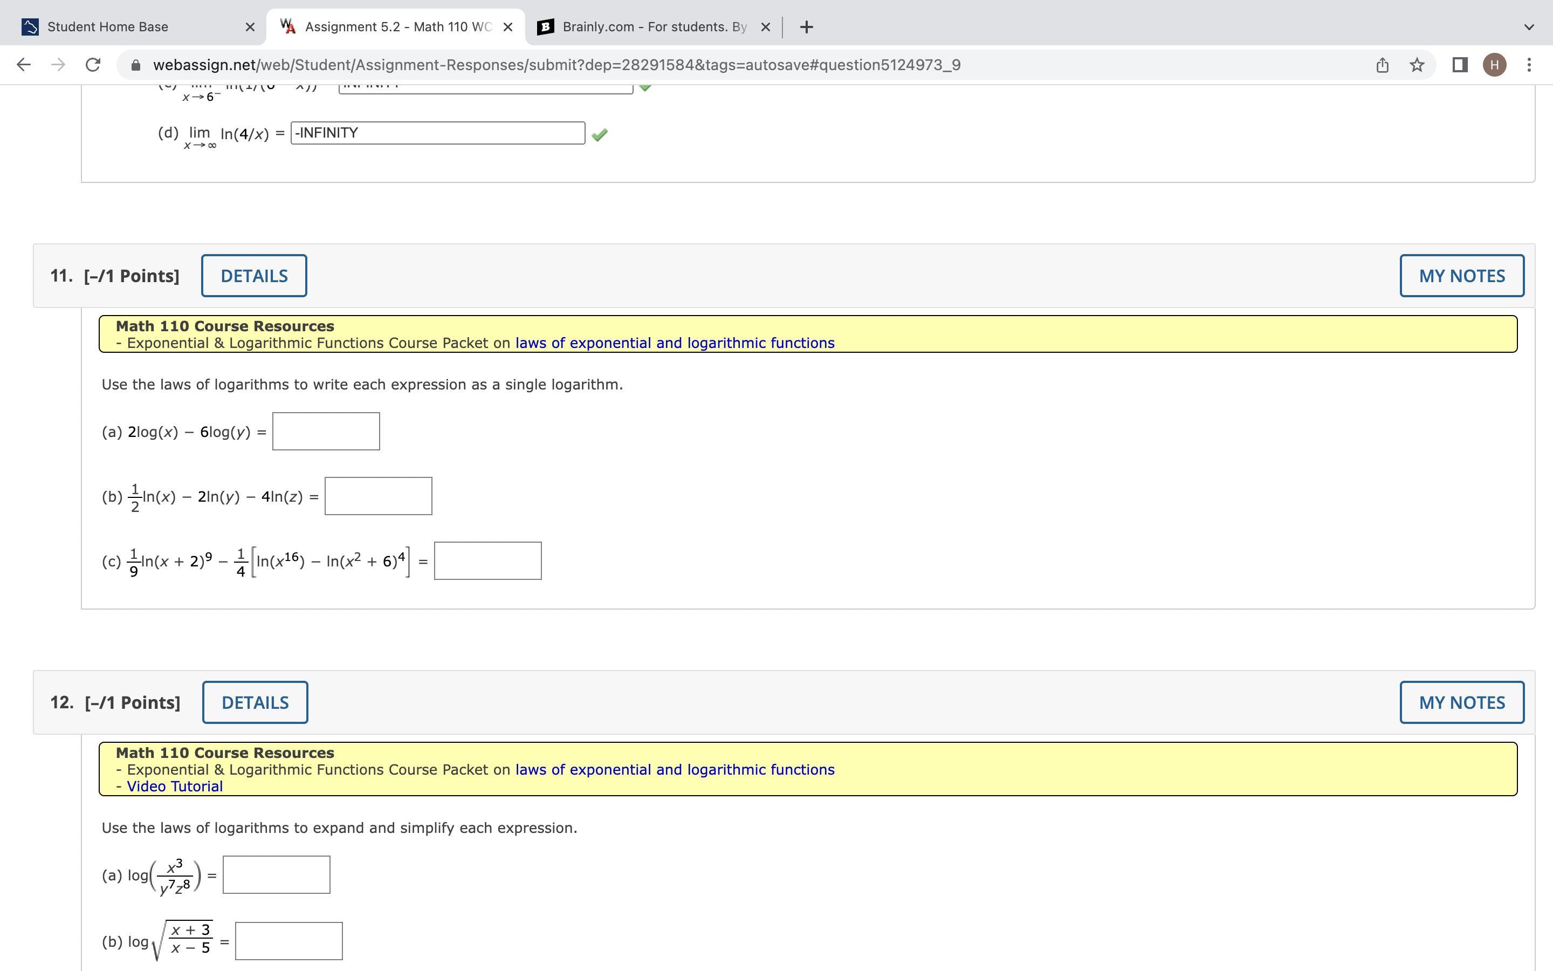Open MY NOTES for question 11

(x=1462, y=276)
